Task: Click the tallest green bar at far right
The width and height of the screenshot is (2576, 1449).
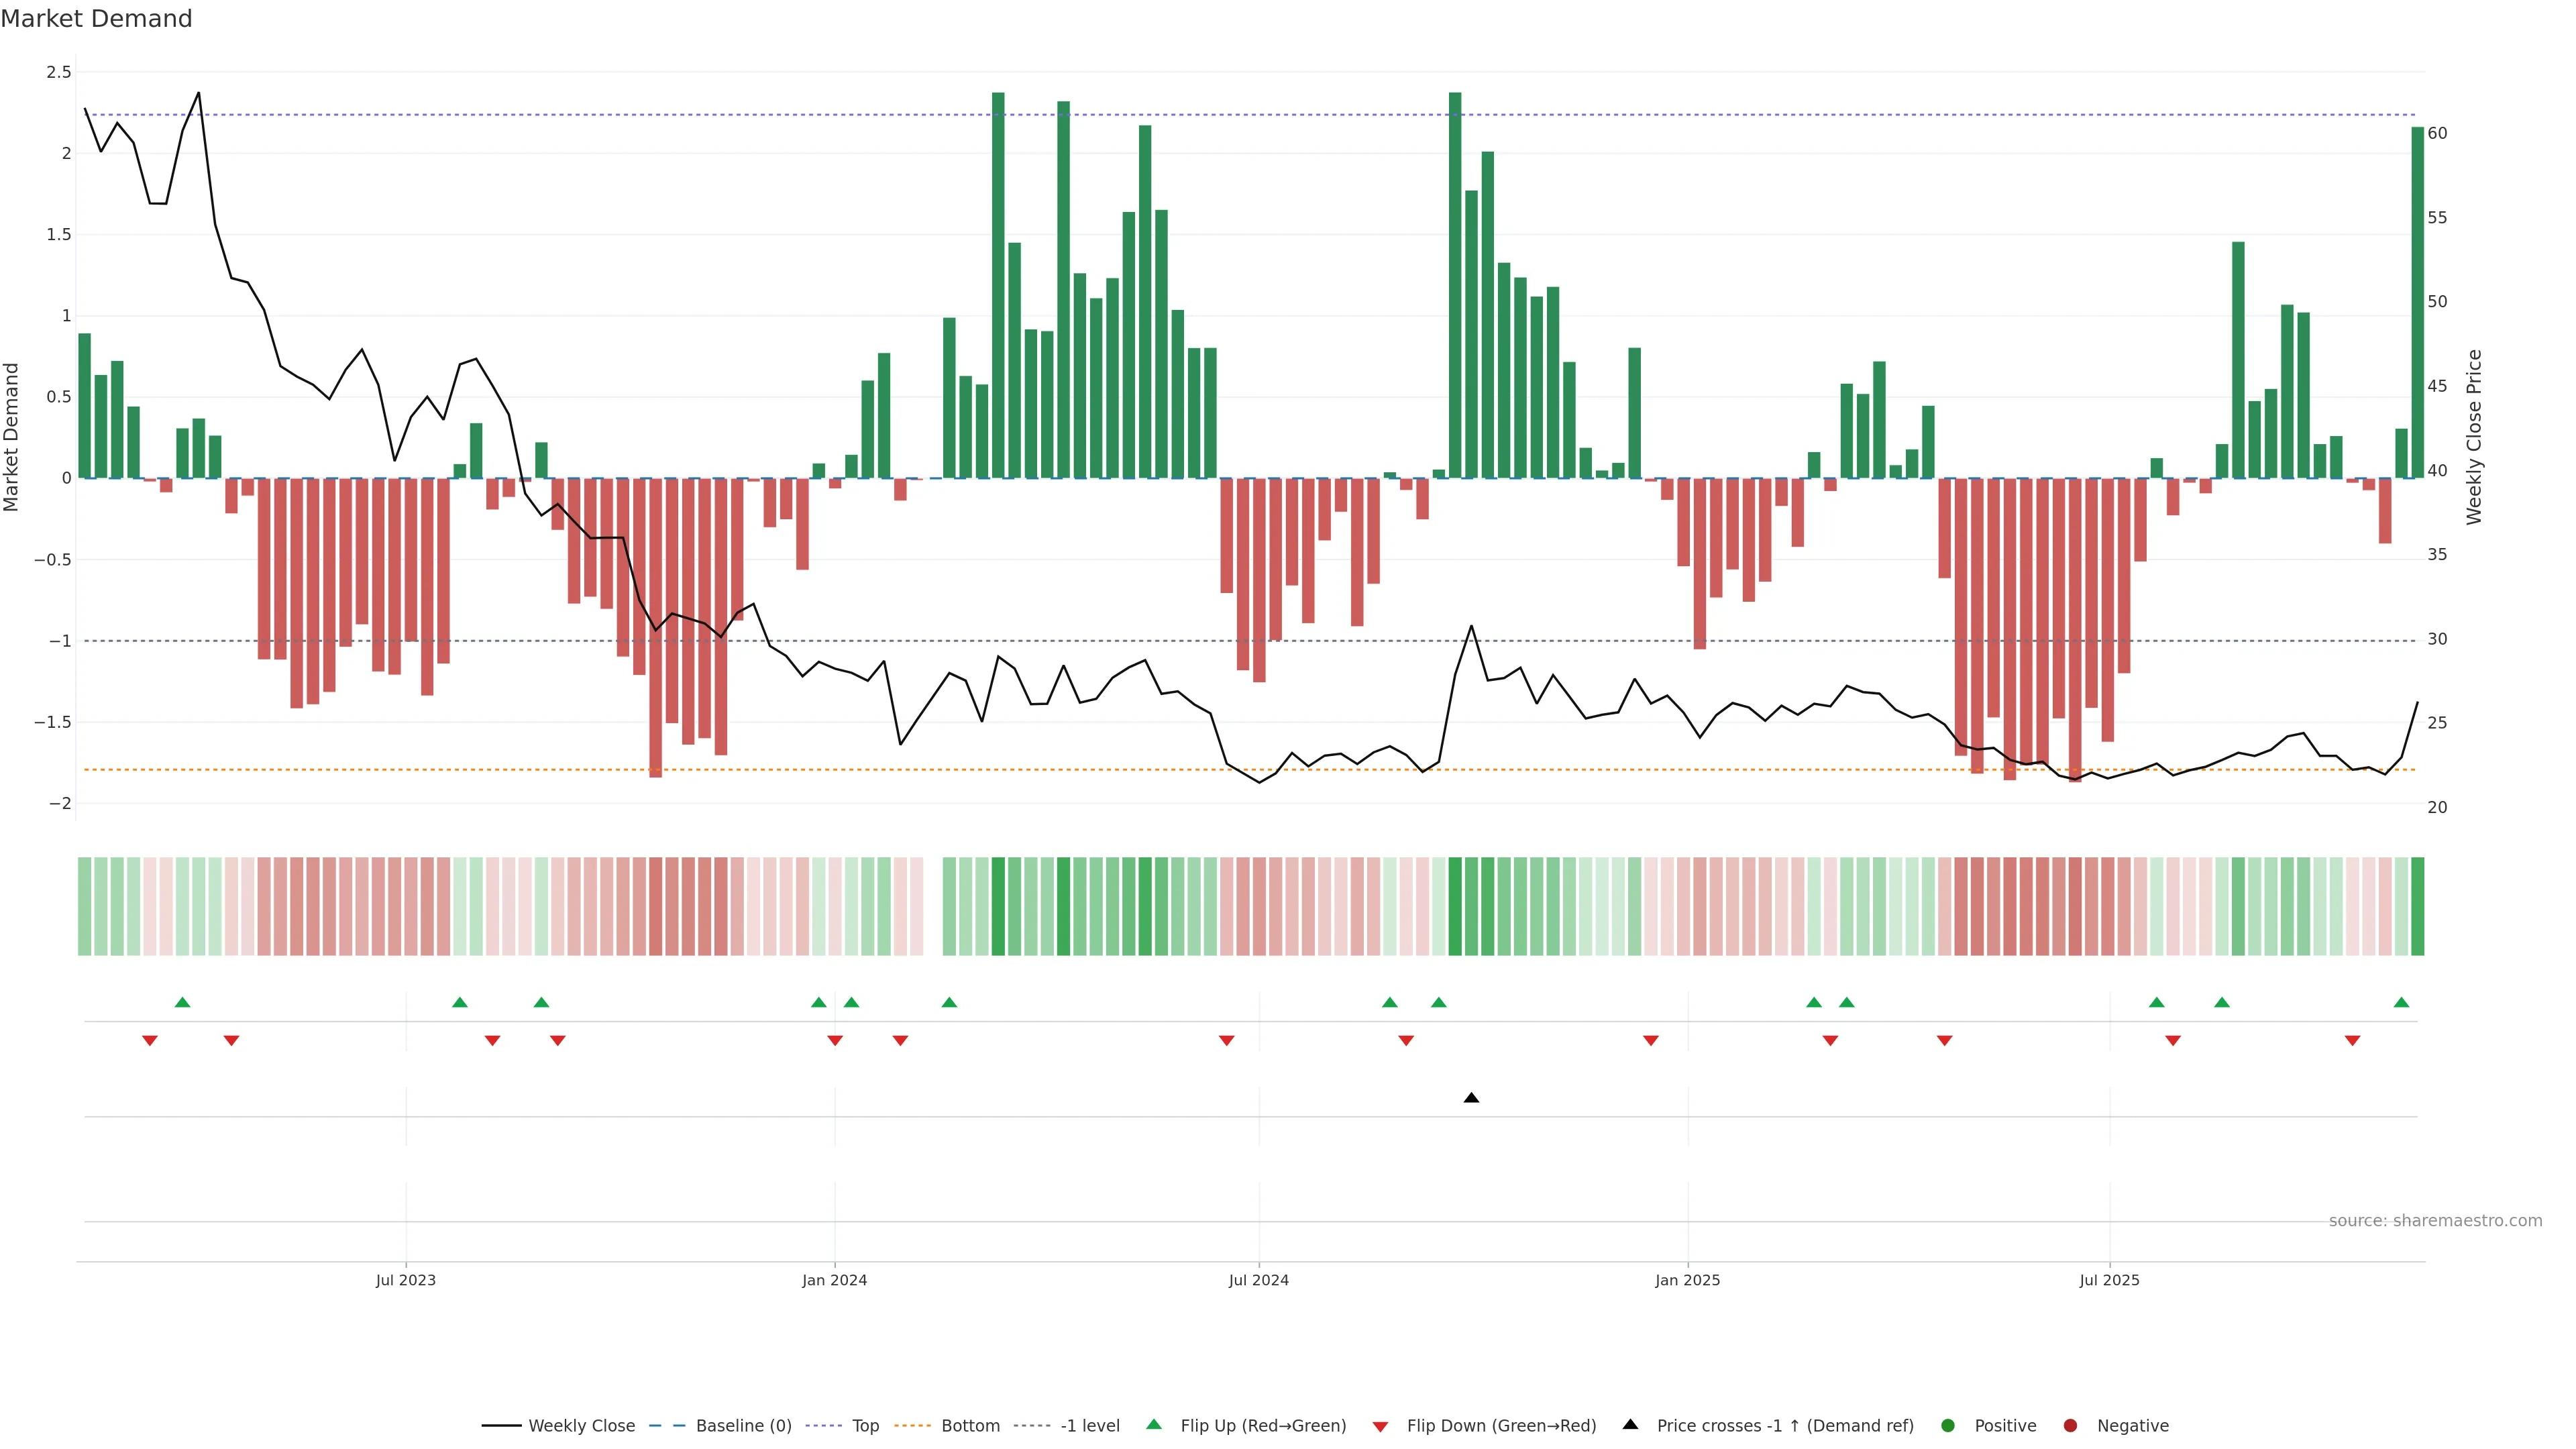Action: pyautogui.click(x=2417, y=300)
